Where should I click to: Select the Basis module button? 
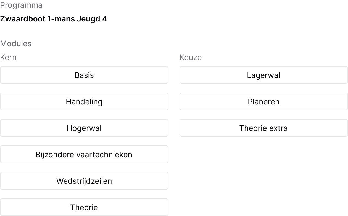pos(84,75)
